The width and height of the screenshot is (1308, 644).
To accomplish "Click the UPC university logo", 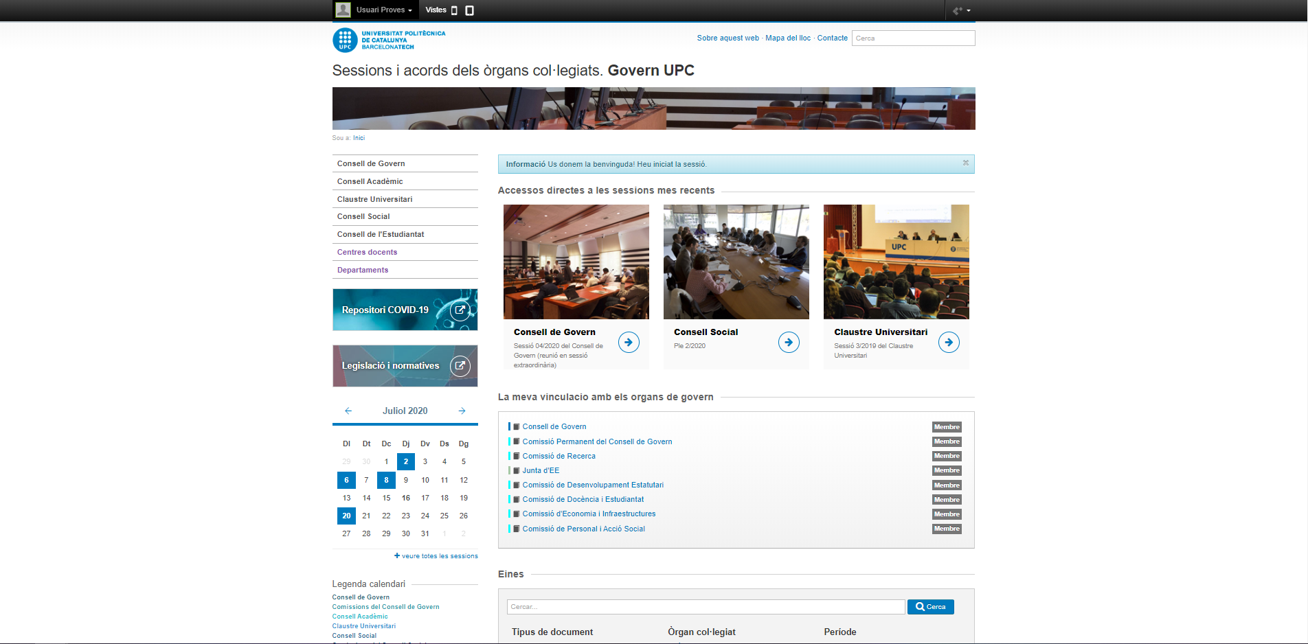I will (x=389, y=40).
